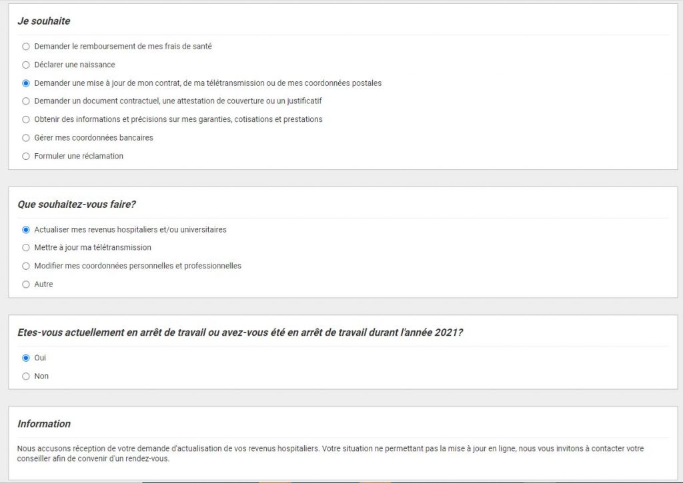The image size is (683, 483).
Task: Pick the 'Autre' radio option
Action: pos(26,284)
